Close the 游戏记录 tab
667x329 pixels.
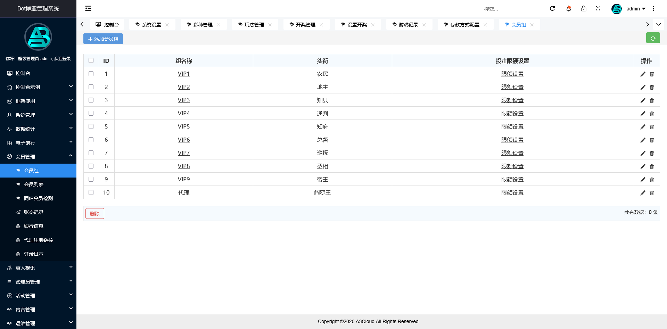point(424,25)
